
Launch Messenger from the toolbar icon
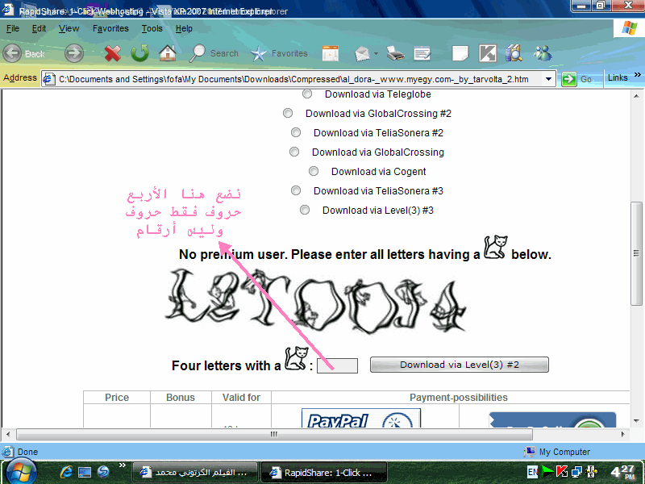[543, 53]
